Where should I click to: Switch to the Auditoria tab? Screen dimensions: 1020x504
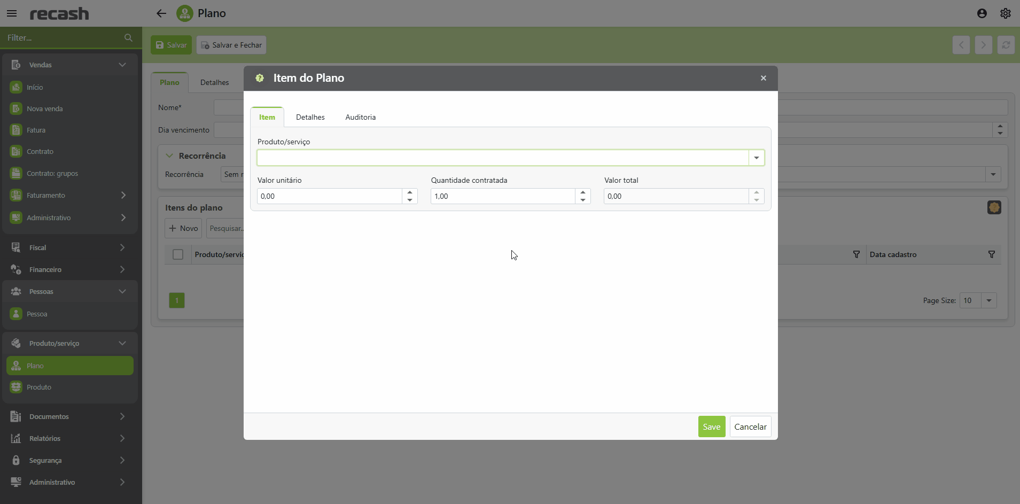coord(360,117)
